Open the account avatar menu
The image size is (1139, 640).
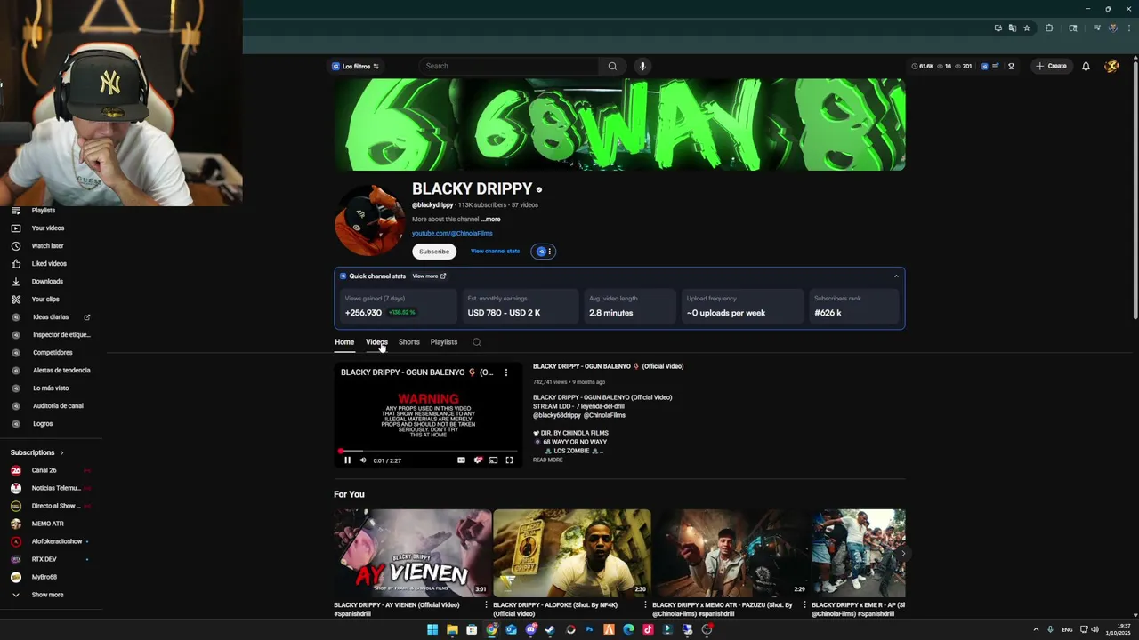click(1111, 66)
